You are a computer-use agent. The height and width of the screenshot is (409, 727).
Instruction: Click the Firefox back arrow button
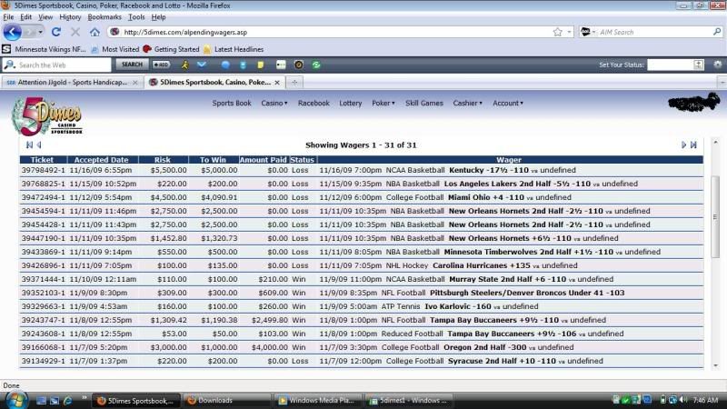[12, 32]
